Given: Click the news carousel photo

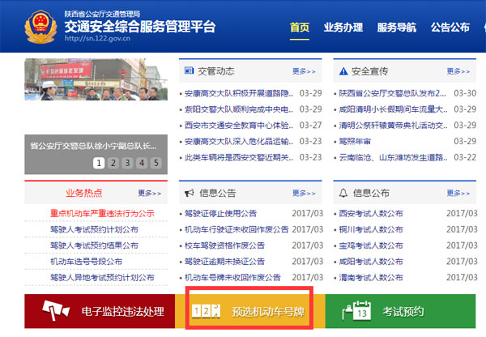Looking at the screenshot, I should pos(96,79).
